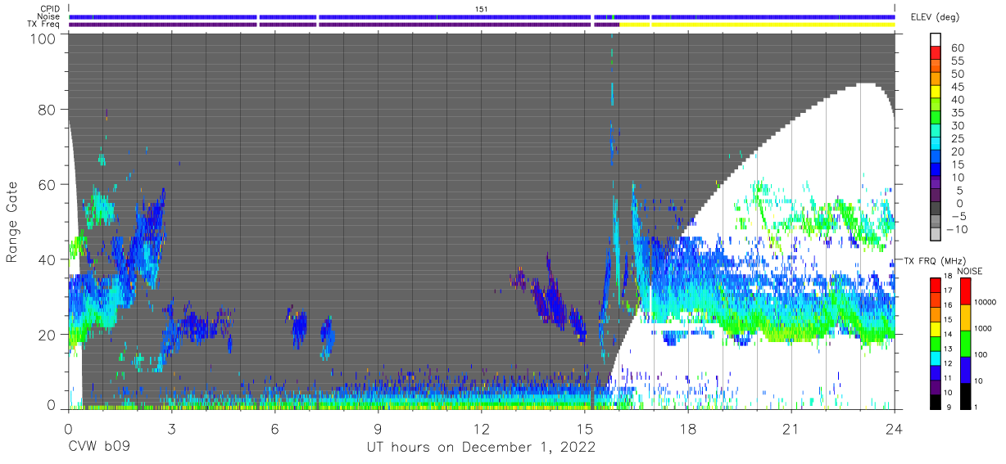Image resolution: width=1006 pixels, height=464 pixels.
Task: Select the 'CPID' row label
Action: (x=49, y=8)
